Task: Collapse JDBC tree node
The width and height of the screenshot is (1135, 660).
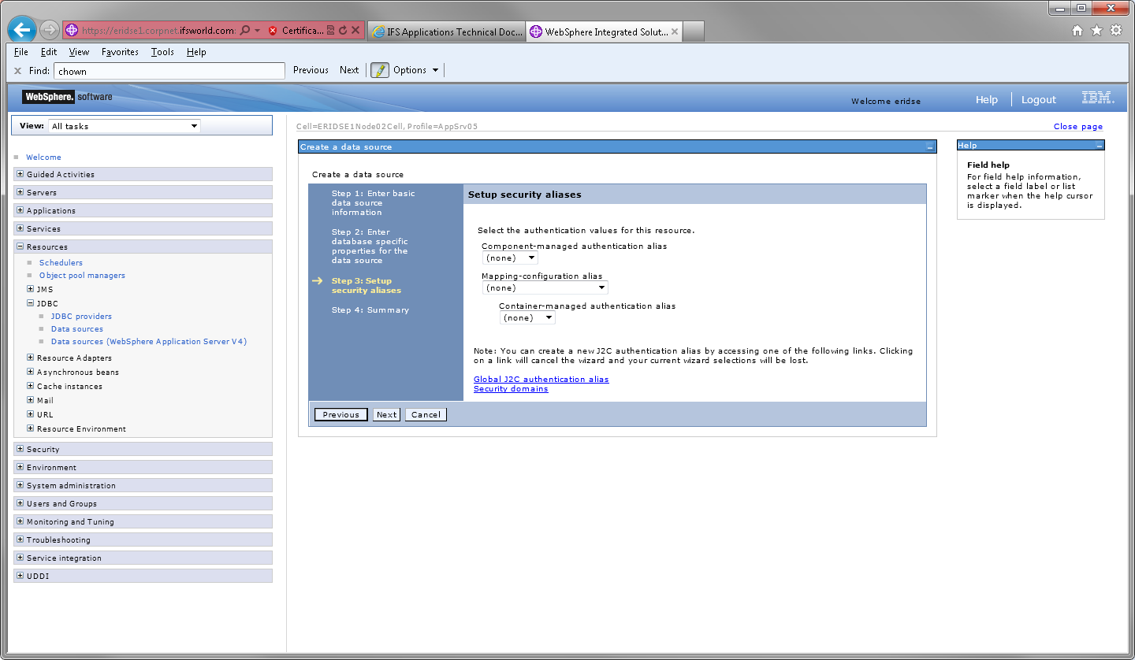Action: pos(31,303)
